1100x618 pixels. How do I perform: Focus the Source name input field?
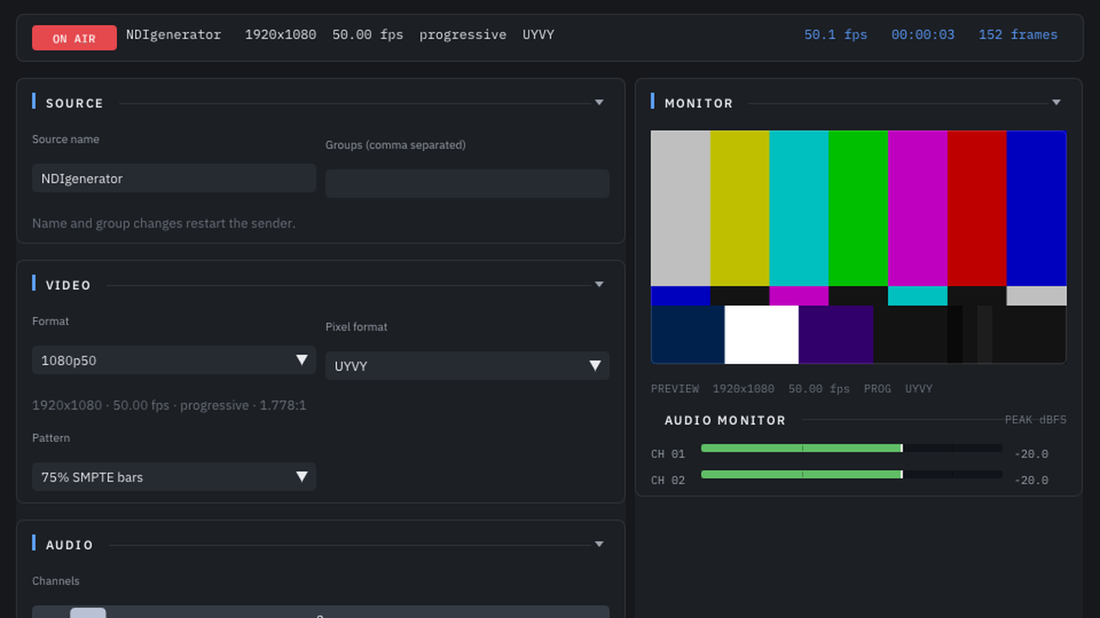click(x=174, y=179)
